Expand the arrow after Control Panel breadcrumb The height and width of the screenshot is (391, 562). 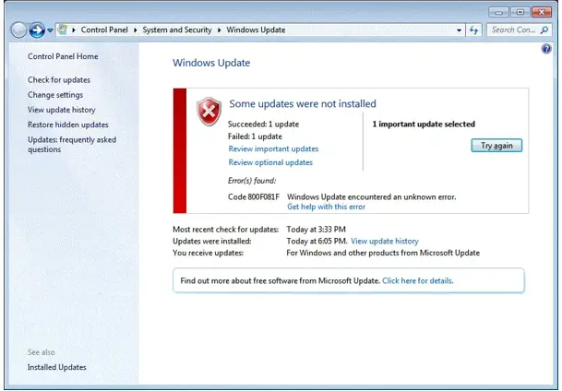point(136,30)
